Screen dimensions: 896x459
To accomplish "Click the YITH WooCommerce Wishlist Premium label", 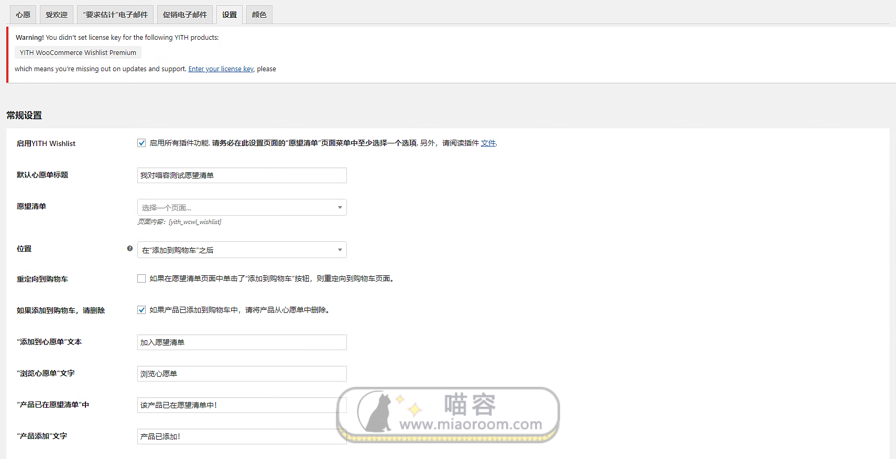I will coord(78,53).
